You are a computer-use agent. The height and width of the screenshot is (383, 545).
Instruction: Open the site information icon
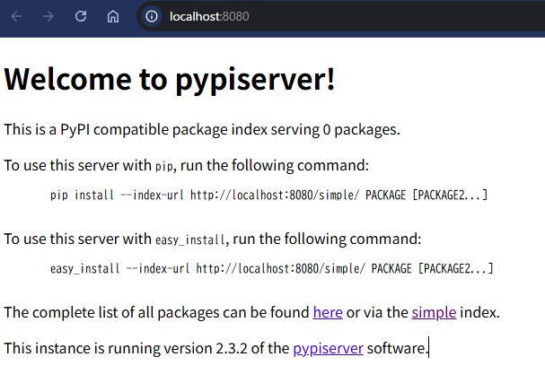click(x=152, y=16)
